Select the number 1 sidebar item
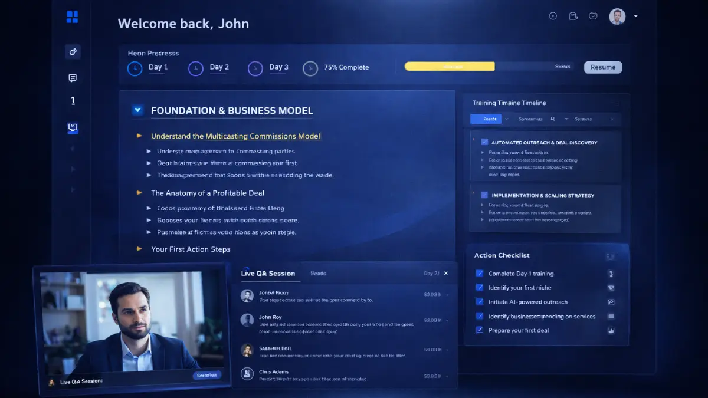 [73, 101]
